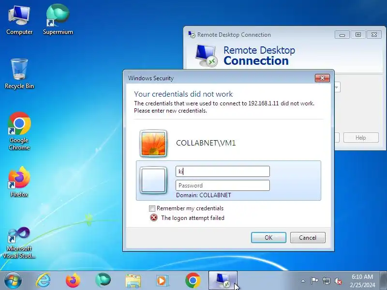The width and height of the screenshot is (387, 290).
Task: Launch Supermium from the taskbar
Action: pyautogui.click(x=103, y=280)
